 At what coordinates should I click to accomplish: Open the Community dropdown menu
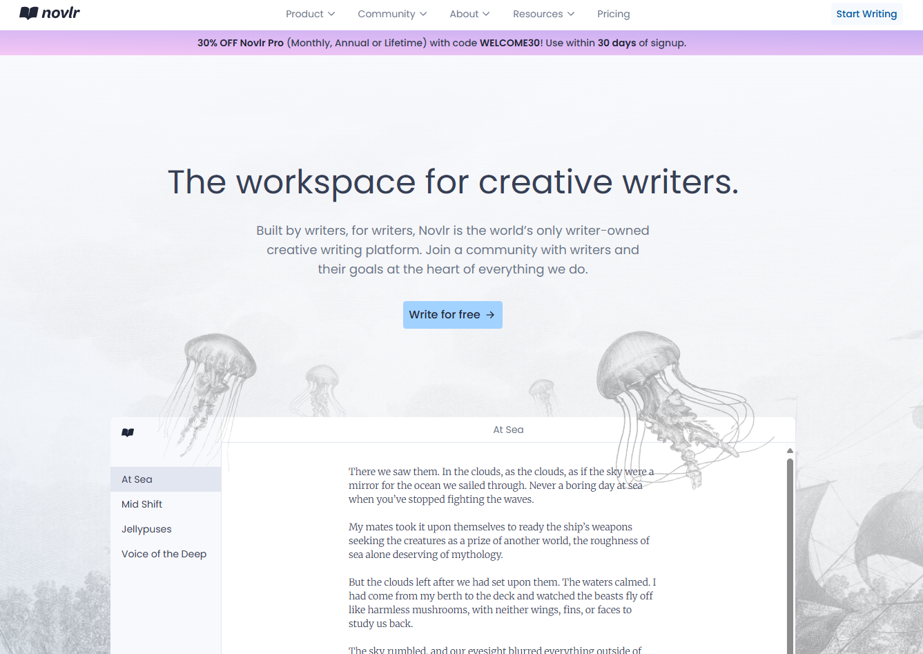391,14
